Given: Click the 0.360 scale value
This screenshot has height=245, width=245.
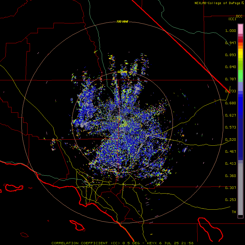Looking at the screenshot, I should pyautogui.click(x=231, y=176).
